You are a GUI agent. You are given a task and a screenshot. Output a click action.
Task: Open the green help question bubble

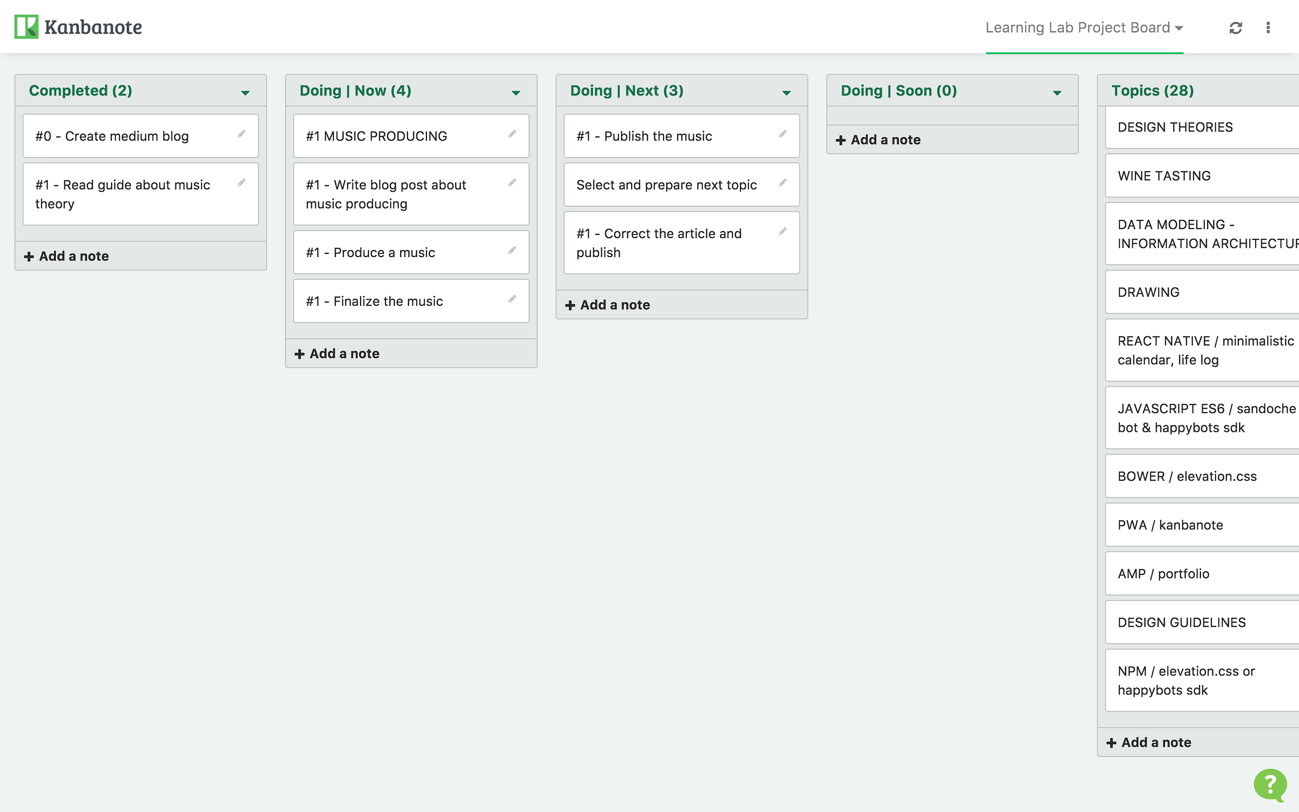click(x=1270, y=785)
